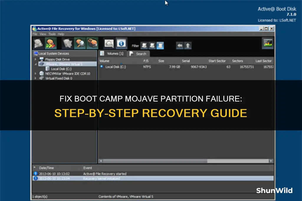This screenshot has width=302, height=201.
Task: Click the Local System Devices computer icon
Action: pyautogui.click(x=36, y=54)
